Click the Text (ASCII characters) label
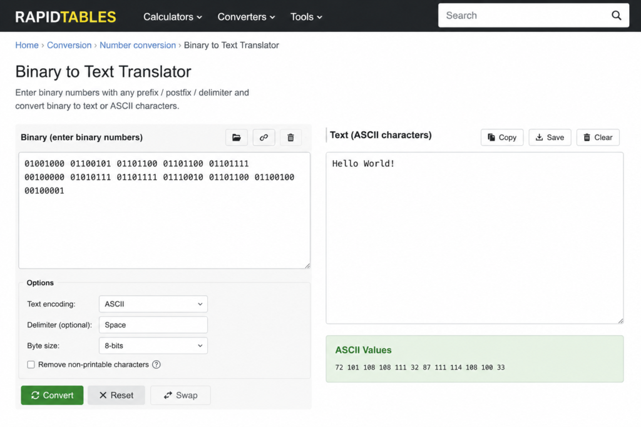Image resolution: width=641 pixels, height=427 pixels. click(x=381, y=135)
